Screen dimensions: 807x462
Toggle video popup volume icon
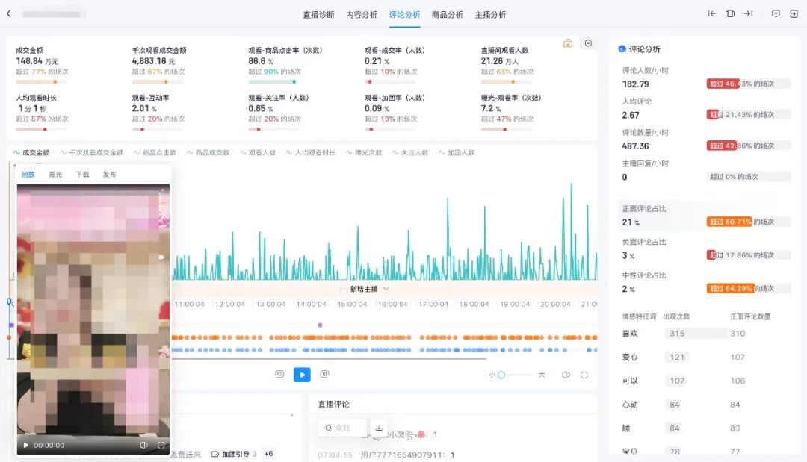click(x=144, y=445)
